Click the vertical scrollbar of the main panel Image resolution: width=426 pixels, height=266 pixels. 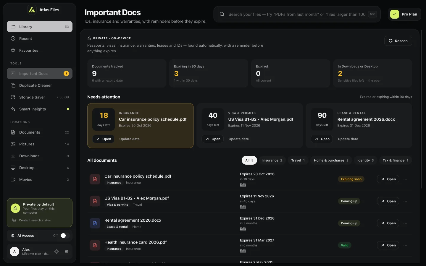click(422, 109)
